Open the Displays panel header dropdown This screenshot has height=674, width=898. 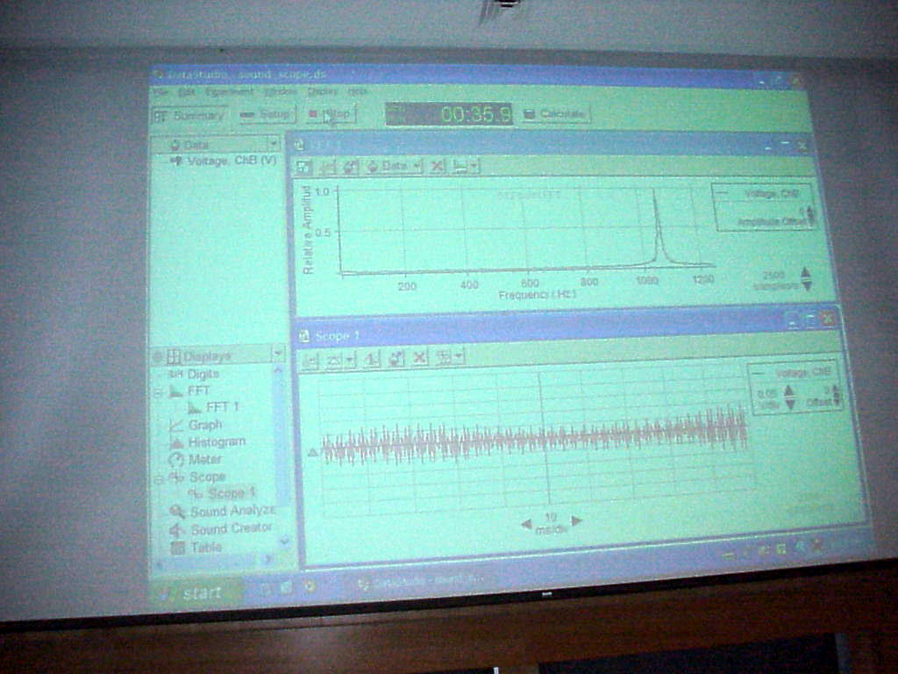(x=278, y=353)
